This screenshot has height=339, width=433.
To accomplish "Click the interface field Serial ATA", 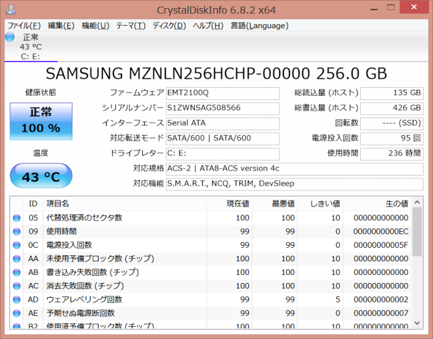I will point(223,124).
